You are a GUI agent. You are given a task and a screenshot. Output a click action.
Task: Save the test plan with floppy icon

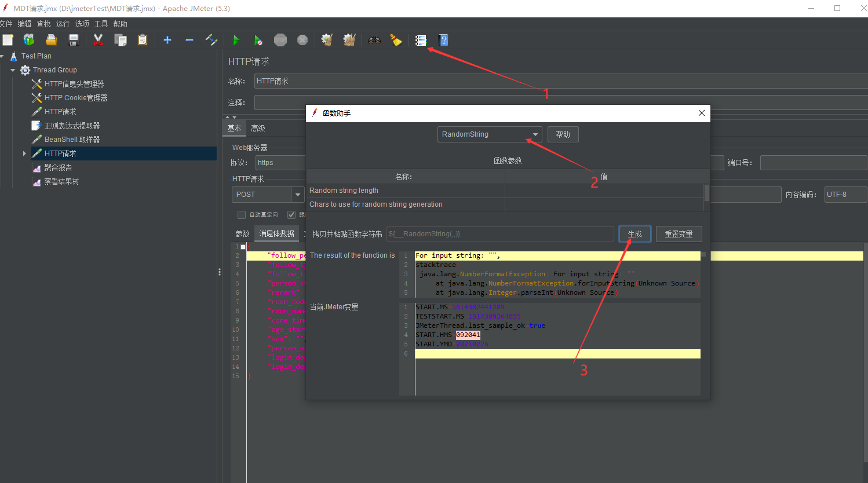pos(74,40)
